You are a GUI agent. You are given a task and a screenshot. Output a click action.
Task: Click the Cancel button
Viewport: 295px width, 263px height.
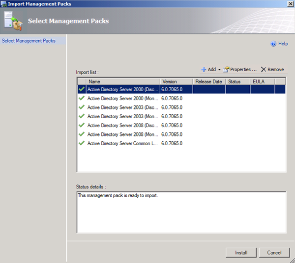[274, 253]
